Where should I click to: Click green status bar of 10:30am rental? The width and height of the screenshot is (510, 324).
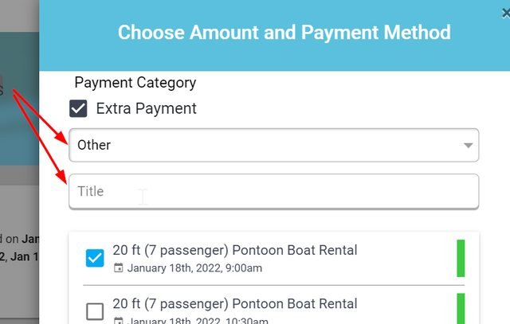pos(461,308)
